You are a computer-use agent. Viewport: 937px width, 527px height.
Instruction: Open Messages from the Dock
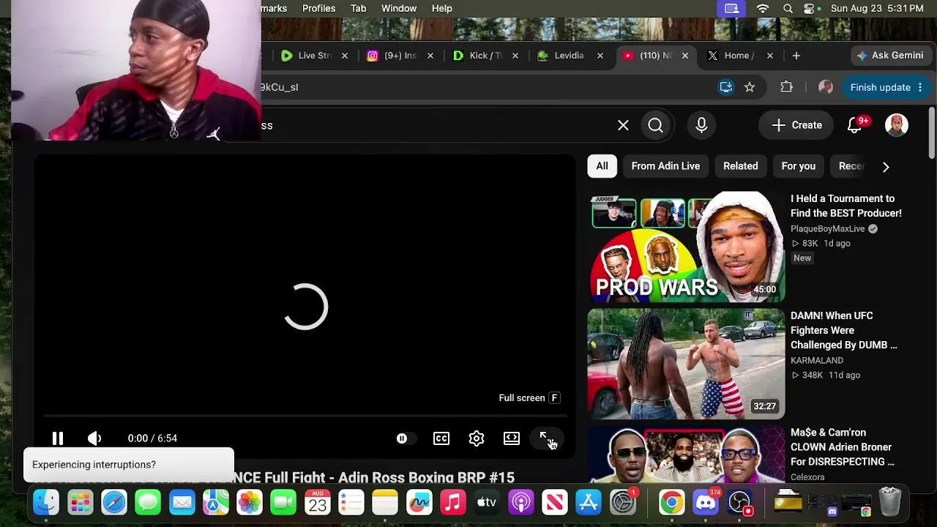click(x=148, y=502)
